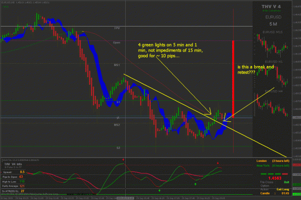This screenshot has height=200, width=301.
Task: Click the rightmost green up-arrow Trix signal
Action: (x=196, y=184)
